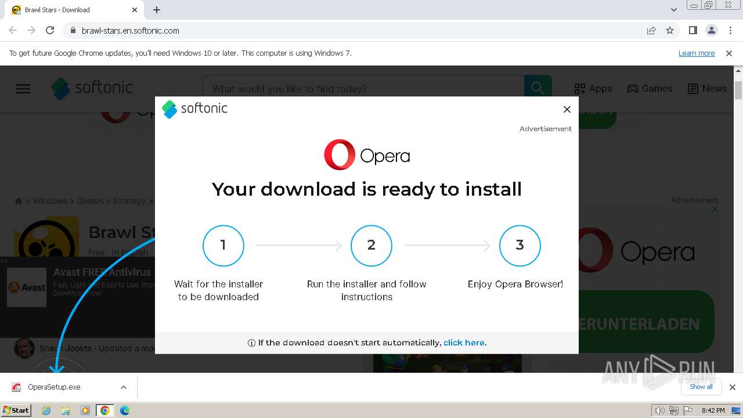Open tab search dropdown
The image size is (743, 418).
coord(674,10)
